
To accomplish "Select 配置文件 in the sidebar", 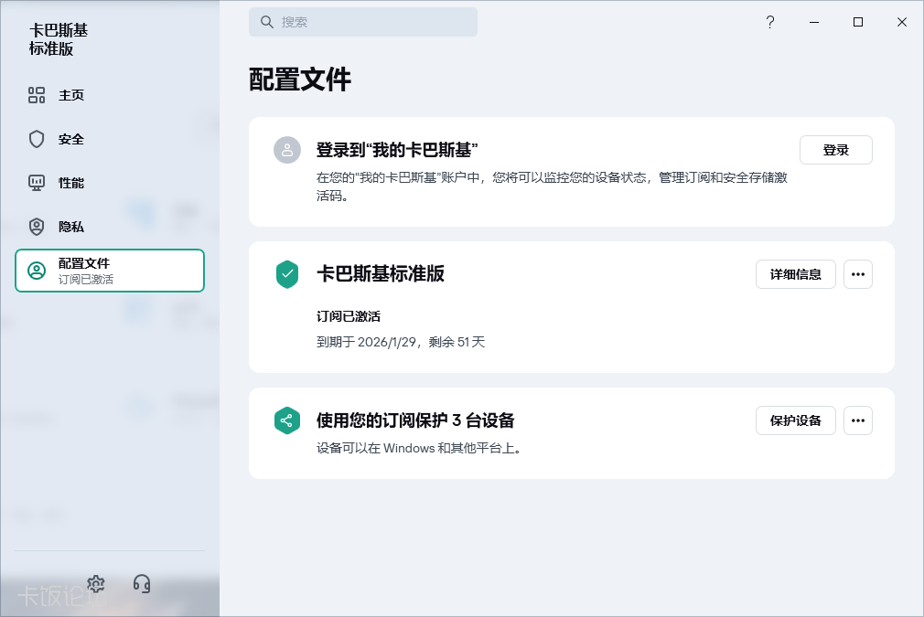I will coord(110,271).
